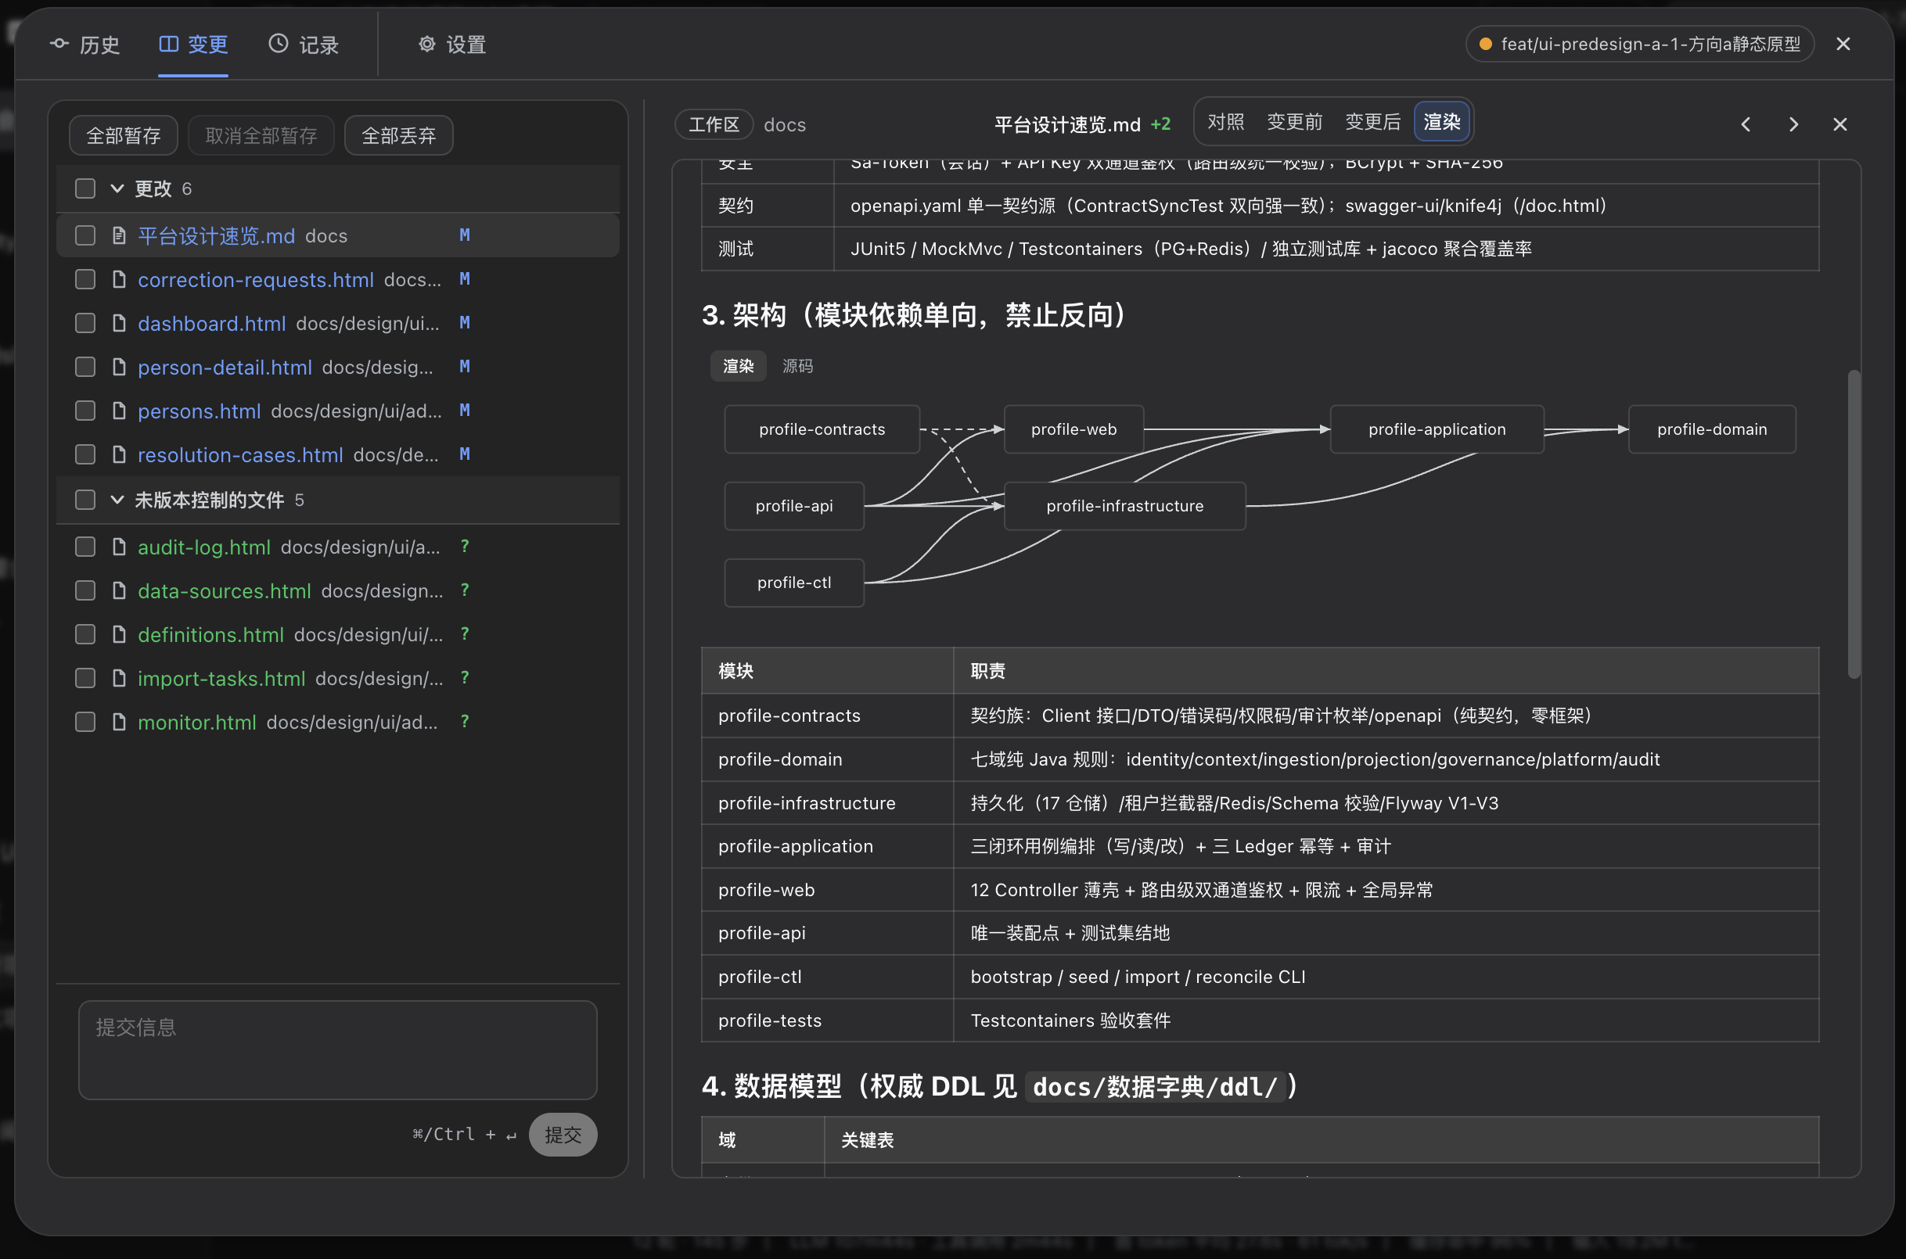Go to next file arrow

click(x=1793, y=124)
